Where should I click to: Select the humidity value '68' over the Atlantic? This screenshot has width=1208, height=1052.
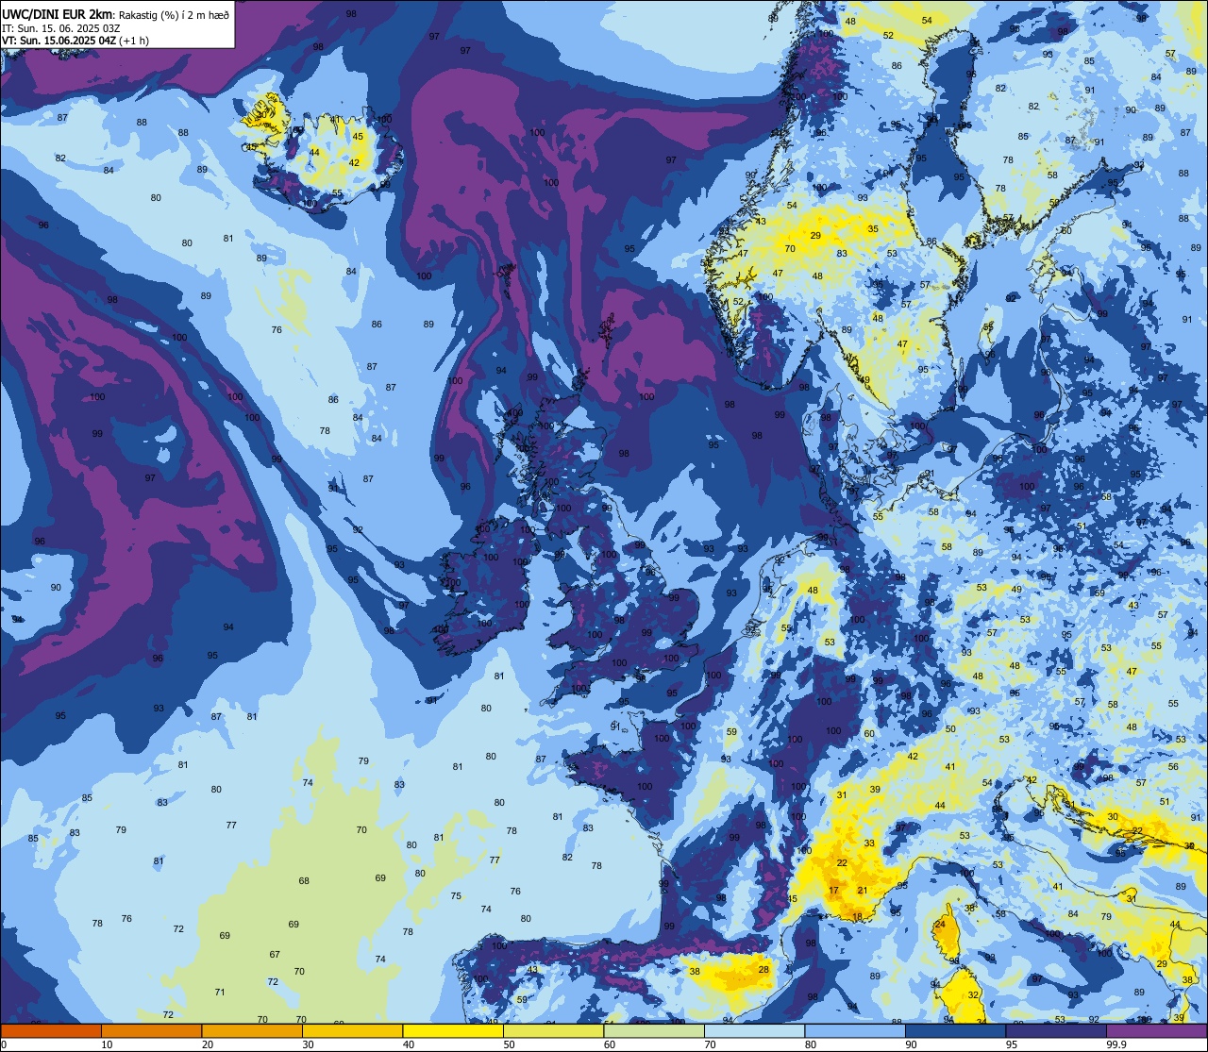coord(304,881)
